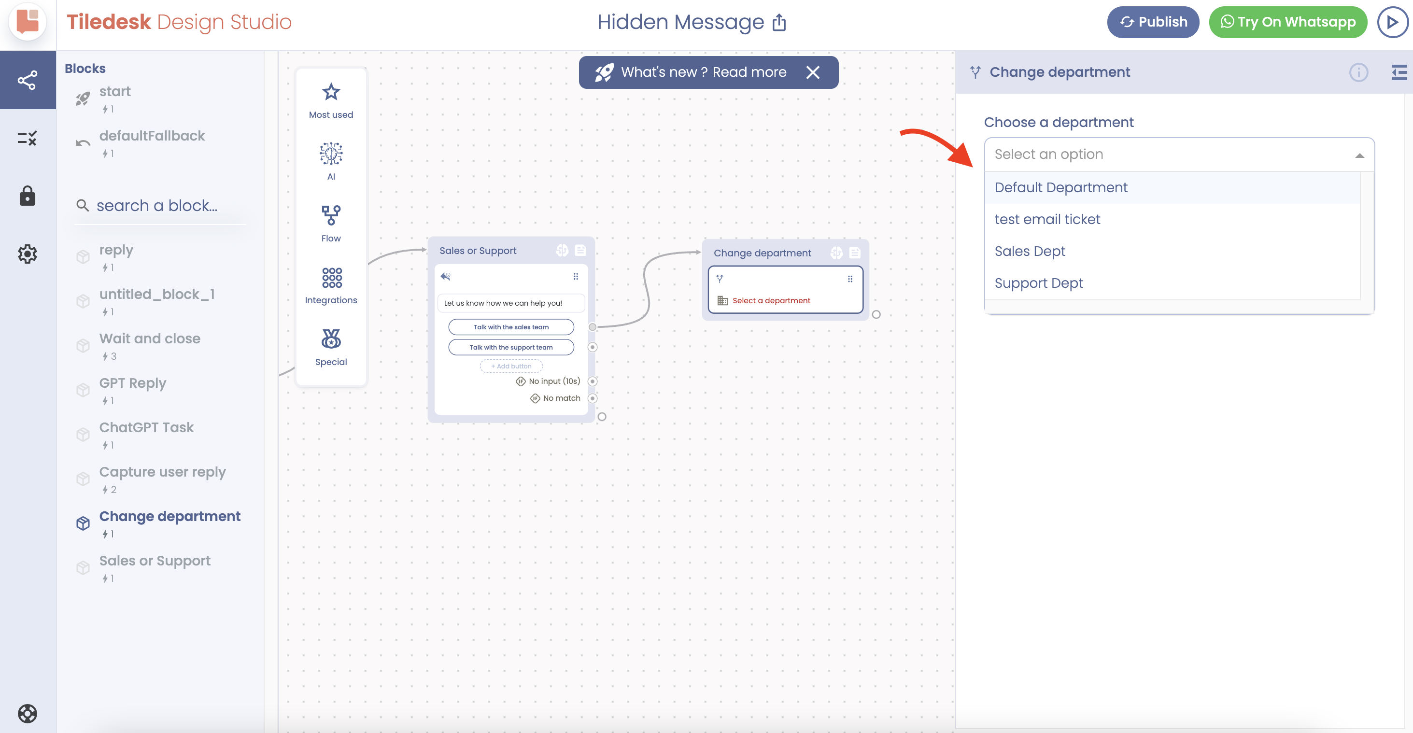Click the notes icon on Change department block
1413x733 pixels.
pos(855,253)
